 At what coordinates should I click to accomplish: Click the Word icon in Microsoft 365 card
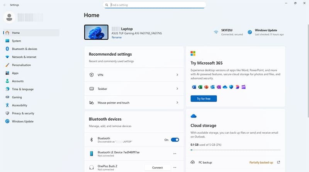click(x=194, y=87)
